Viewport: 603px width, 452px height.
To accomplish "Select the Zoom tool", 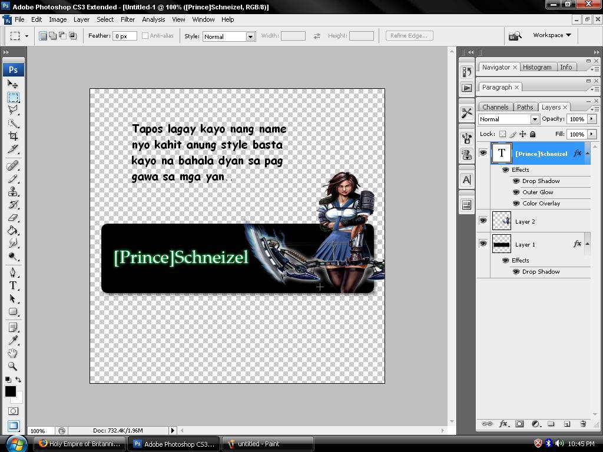I will pos(13,366).
